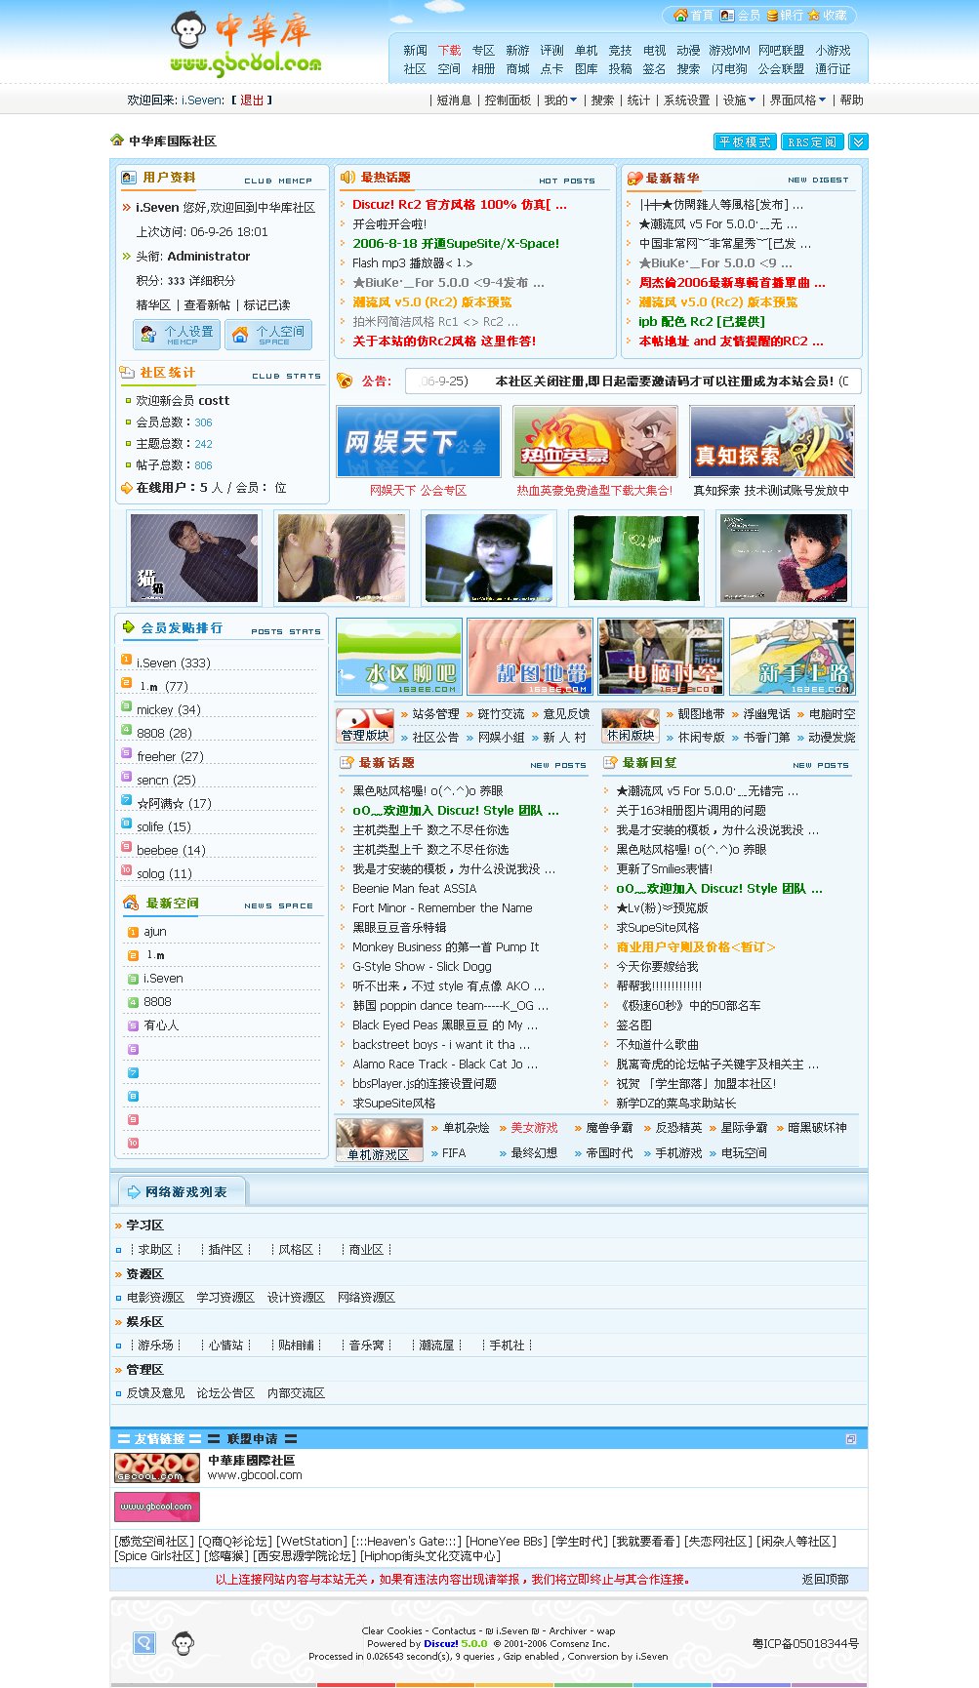Select 网络游戏列表 tab
Image resolution: width=979 pixels, height=1688 pixels.
click(183, 1191)
